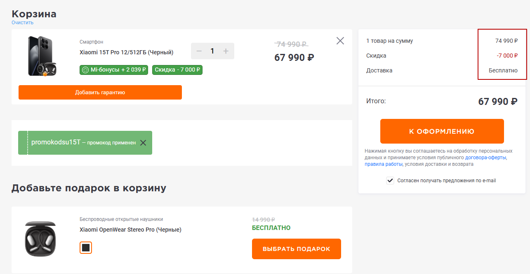This screenshot has height=274, width=530.
Task: Remove the applied promokodsu15T promo code
Action: click(143, 143)
